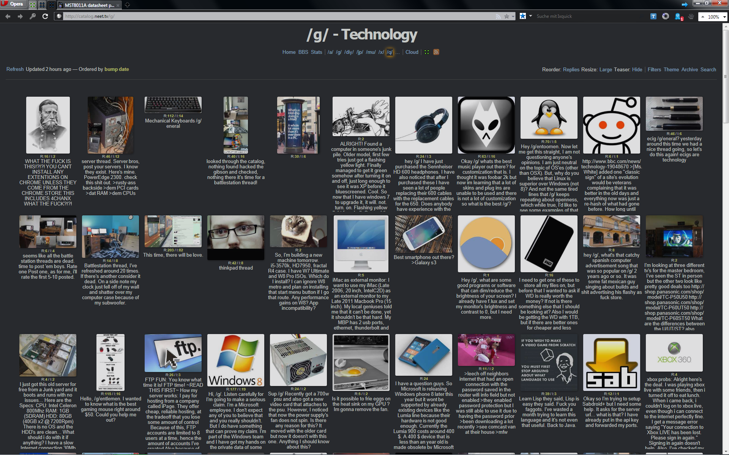
Task: Click the zoom up arrow beside 100%
Action: [703, 17]
